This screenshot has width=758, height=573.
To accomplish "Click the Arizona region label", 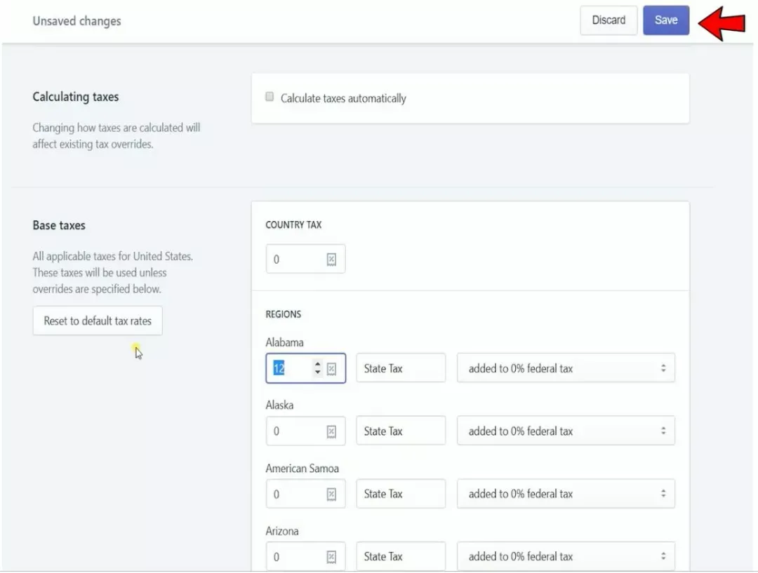I will pos(282,531).
